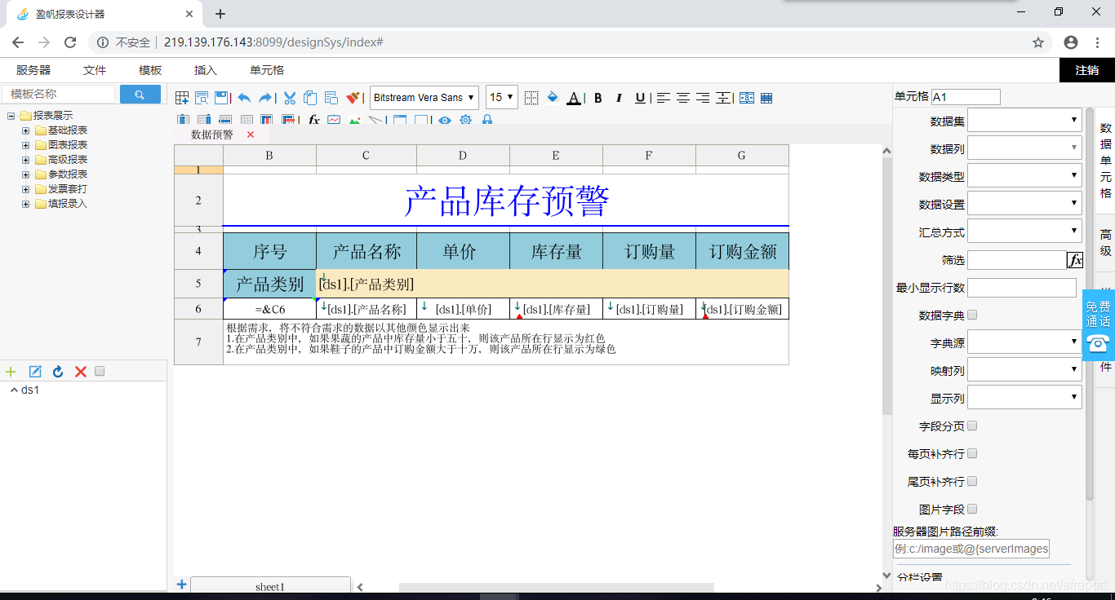Click the new template grid icon

(x=182, y=98)
